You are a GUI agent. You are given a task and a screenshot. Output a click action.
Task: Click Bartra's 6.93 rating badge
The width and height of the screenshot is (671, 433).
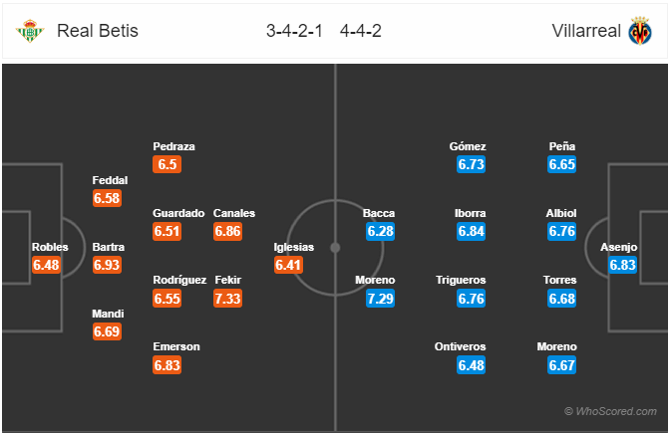107,265
